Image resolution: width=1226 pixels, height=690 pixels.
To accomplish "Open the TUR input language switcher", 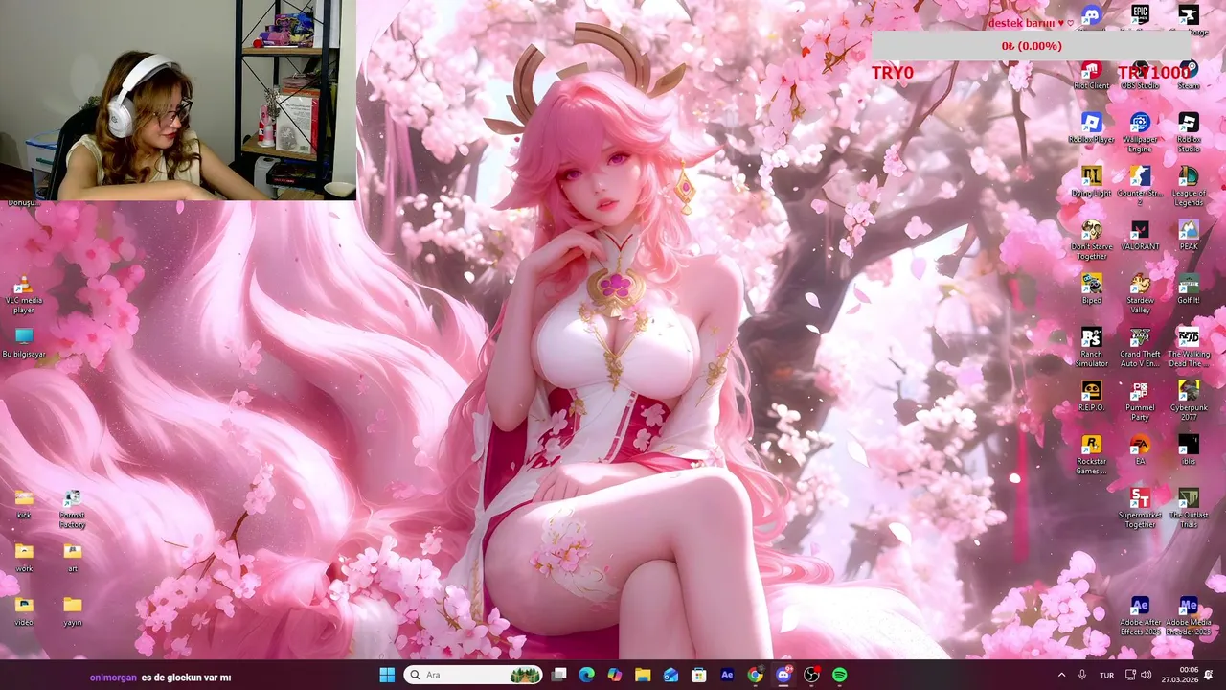I will tap(1106, 675).
